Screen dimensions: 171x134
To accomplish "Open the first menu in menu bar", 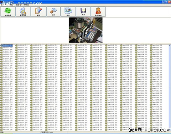I will (x=4, y=5).
